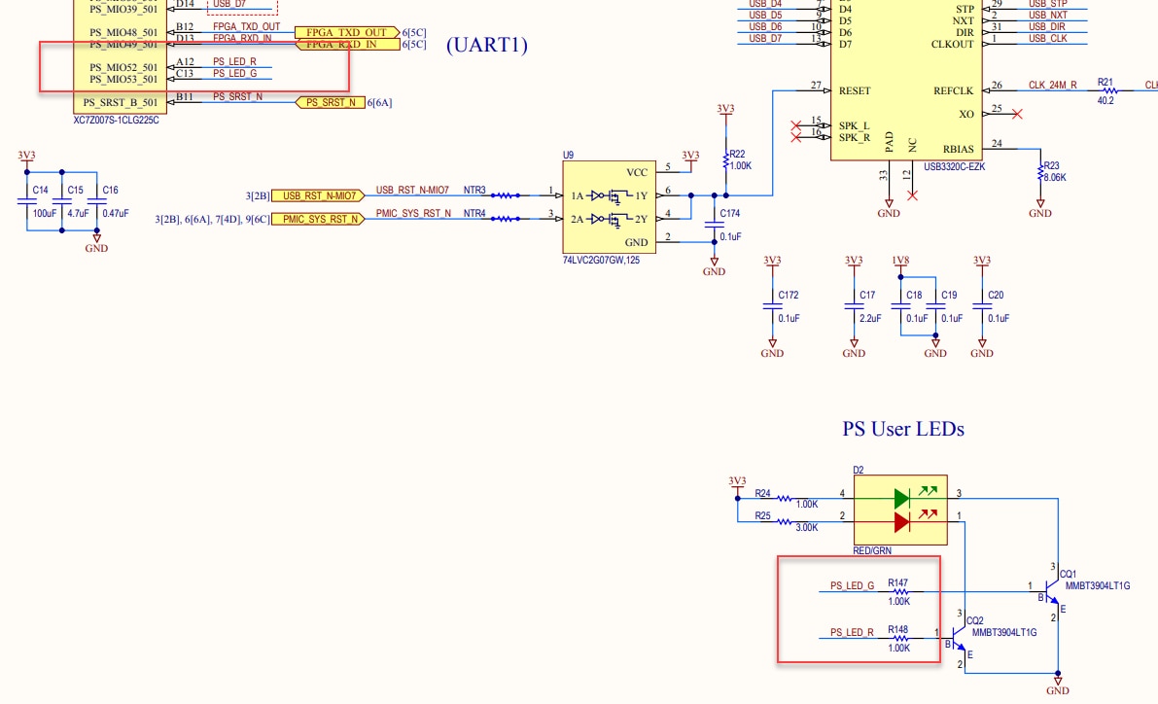Viewport: 1158px width, 704px height.
Task: Click resistor R23 symbol near 8.06K
Action: (x=1040, y=172)
